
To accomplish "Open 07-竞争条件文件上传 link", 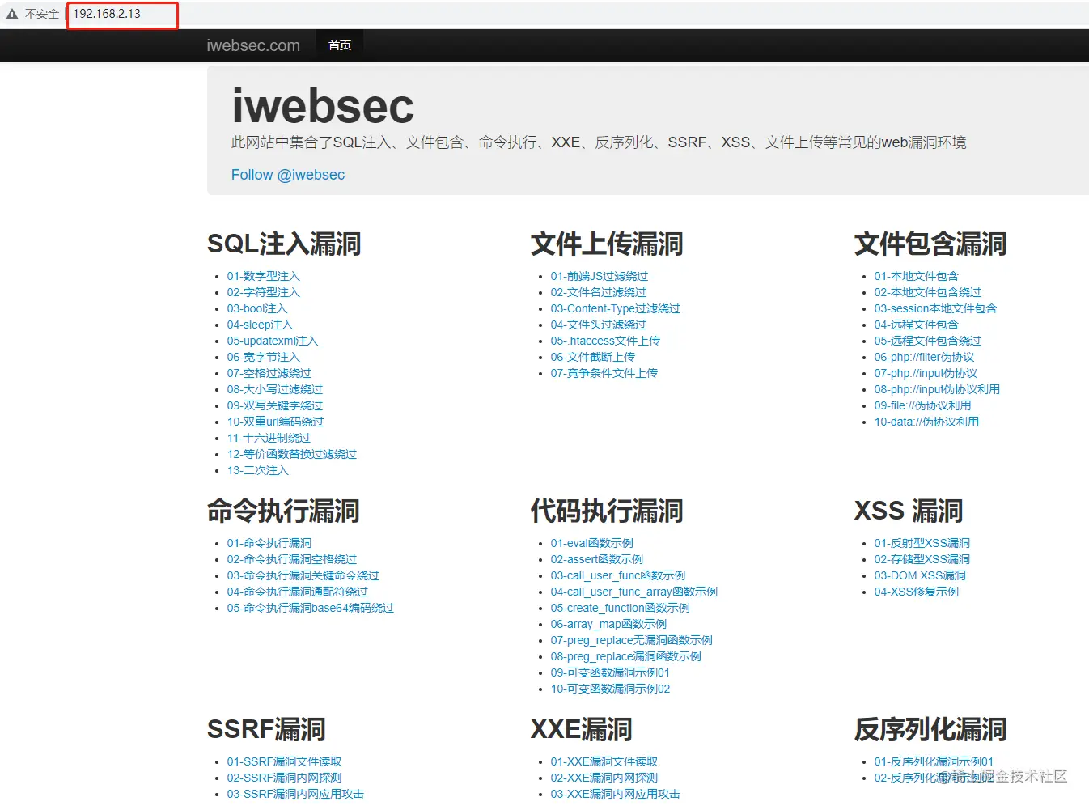I will (604, 373).
